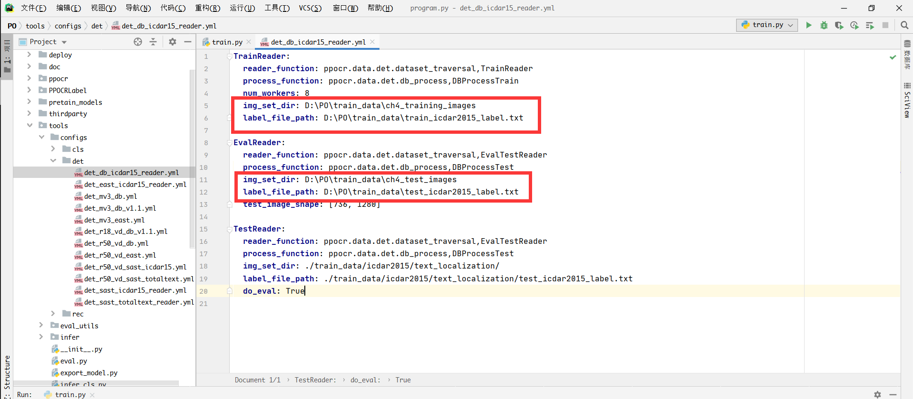Close det_db_icdar15_reader.yml editor tab

coord(372,42)
